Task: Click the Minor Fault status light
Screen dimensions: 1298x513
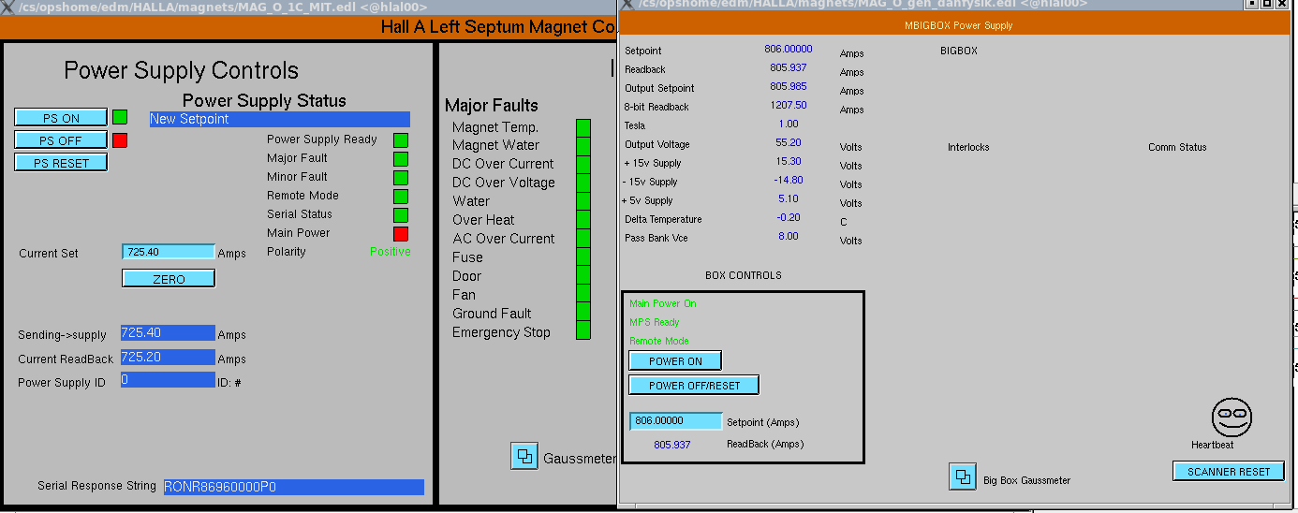Action: click(x=401, y=178)
